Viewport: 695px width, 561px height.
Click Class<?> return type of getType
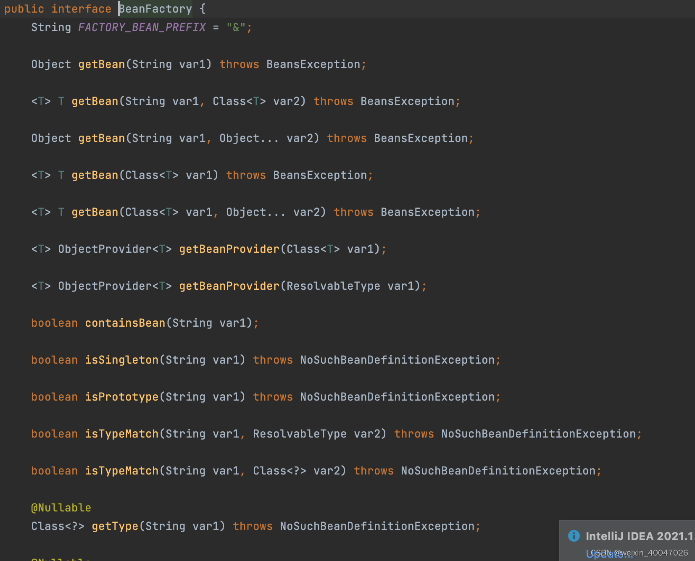click(58, 526)
